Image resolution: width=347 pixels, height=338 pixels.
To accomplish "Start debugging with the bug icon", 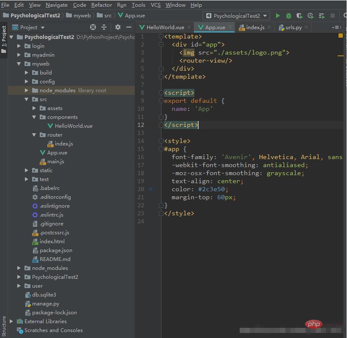I will [289, 16].
